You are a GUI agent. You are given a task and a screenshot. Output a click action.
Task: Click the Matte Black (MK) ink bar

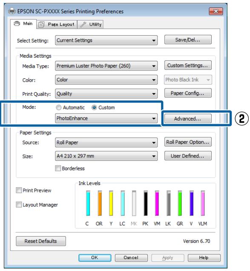(x=134, y=203)
